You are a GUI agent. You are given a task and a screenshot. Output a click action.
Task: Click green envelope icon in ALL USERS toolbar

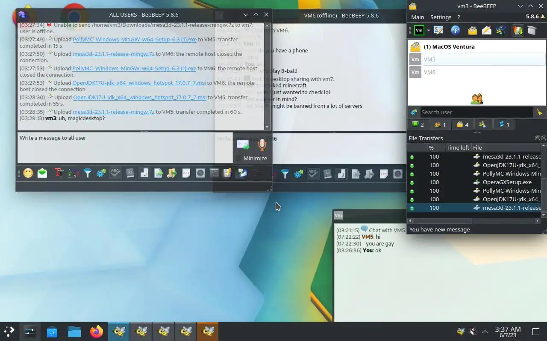pyautogui.click(x=42, y=173)
